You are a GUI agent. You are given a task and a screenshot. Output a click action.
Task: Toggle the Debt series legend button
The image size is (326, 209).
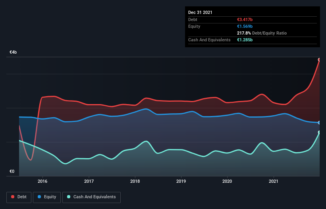click(x=19, y=197)
